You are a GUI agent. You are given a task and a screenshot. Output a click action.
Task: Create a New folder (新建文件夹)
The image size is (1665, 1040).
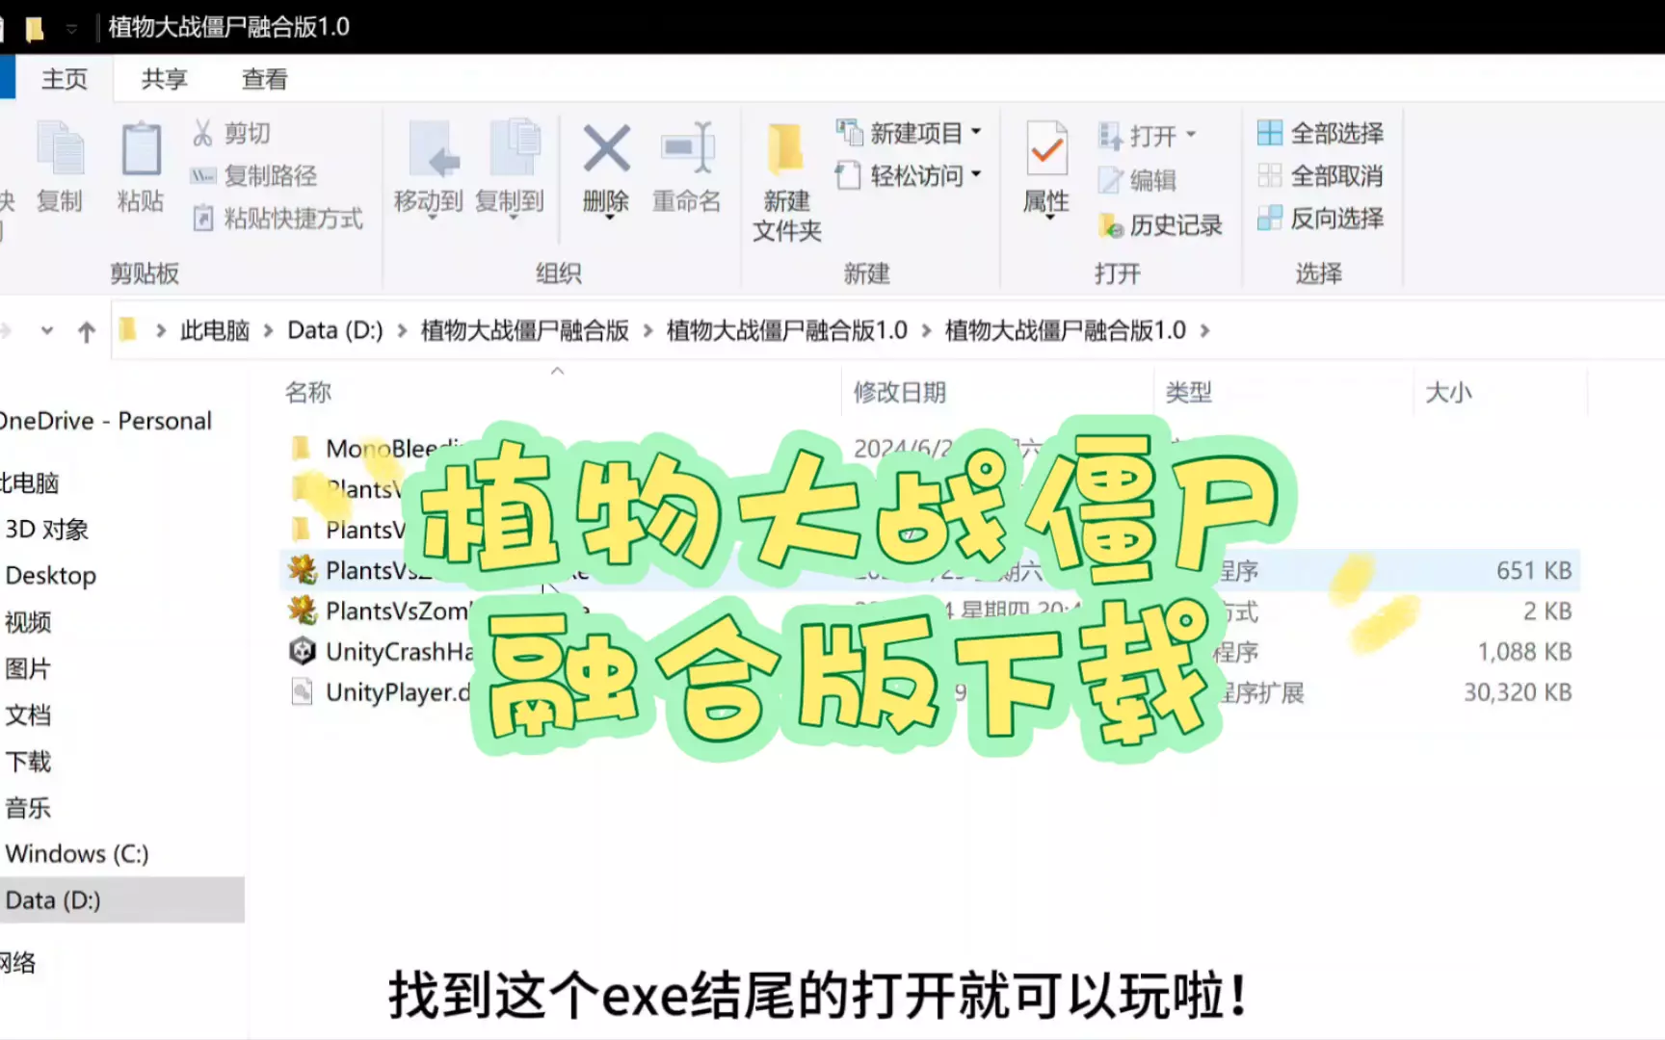[x=786, y=181]
